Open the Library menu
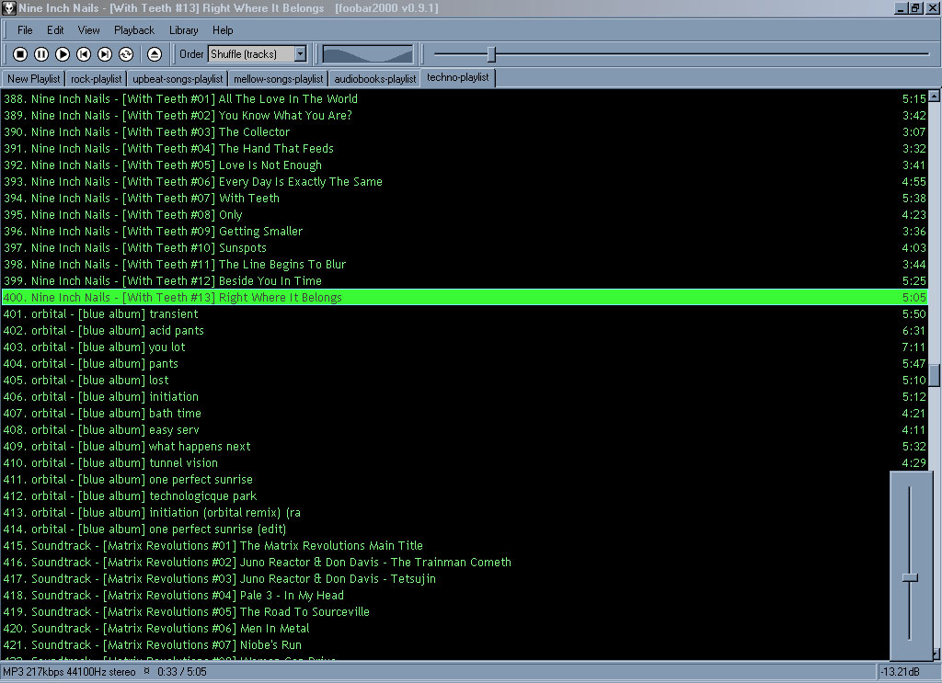942x683 pixels. [183, 30]
